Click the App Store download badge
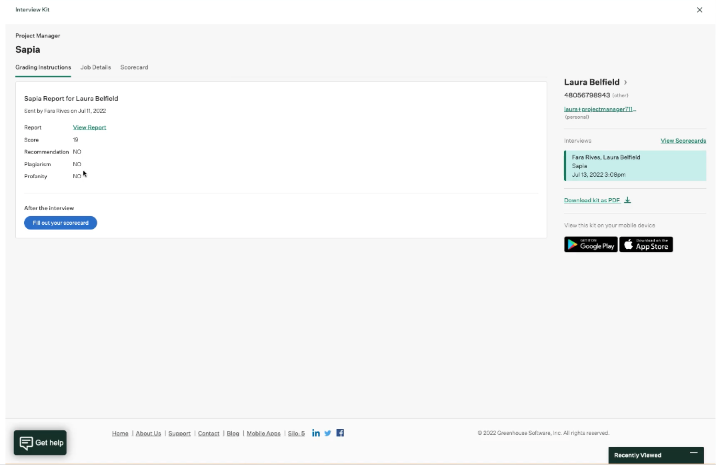 646,244
